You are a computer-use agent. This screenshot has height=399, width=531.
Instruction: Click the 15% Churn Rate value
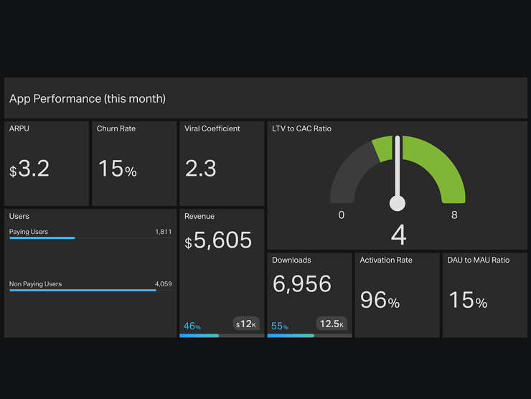(118, 169)
